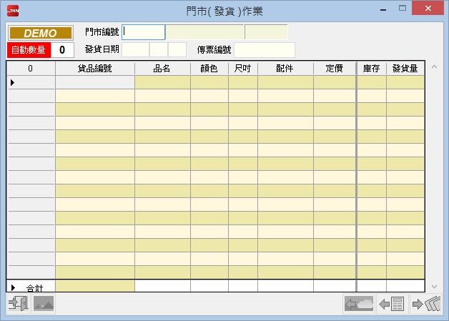The image size is (449, 321).
Task: Click the first 發貨日期 field
Action: coord(135,50)
